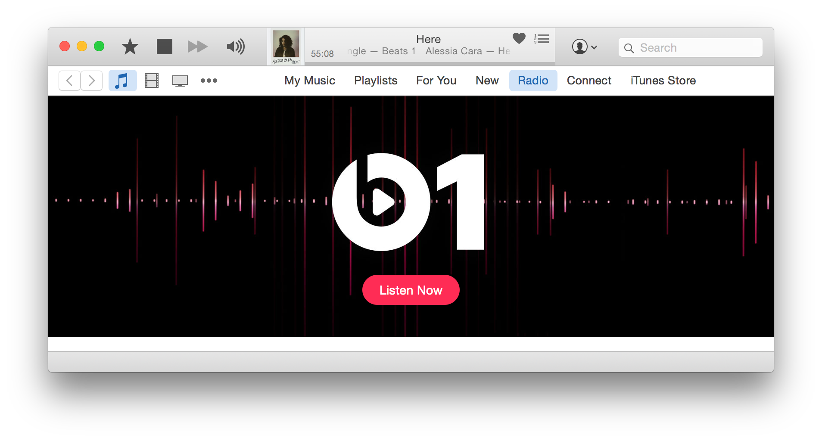Go forward with the right chevron
The image size is (822, 441).
pos(91,81)
